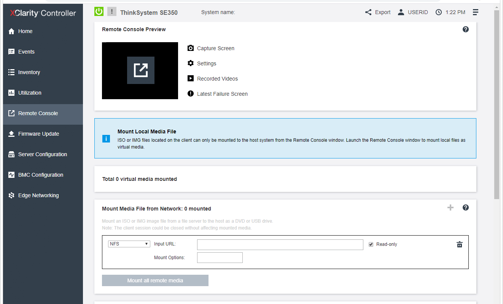503x304 pixels.
Task: Go to Edge Networking page
Action: (38, 195)
